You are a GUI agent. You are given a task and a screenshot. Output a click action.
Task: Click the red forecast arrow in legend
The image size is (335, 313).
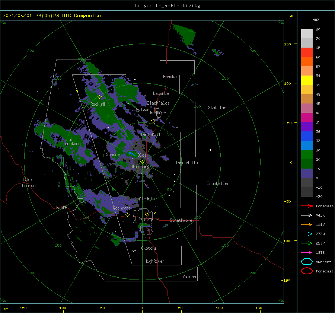[x=307, y=206]
